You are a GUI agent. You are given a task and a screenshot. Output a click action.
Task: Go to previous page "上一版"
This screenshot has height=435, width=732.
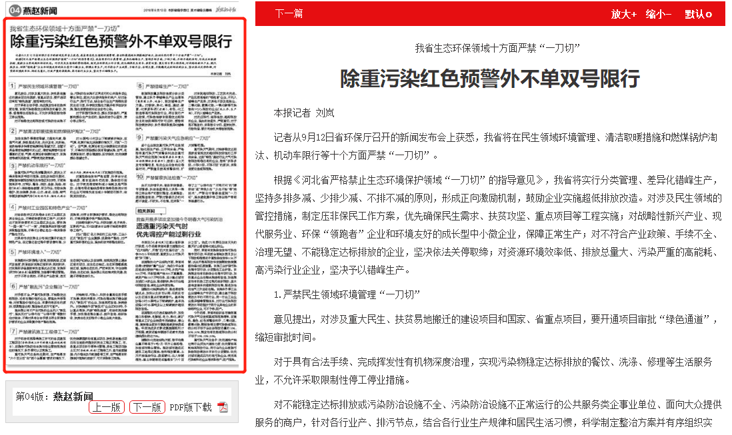pyautogui.click(x=106, y=407)
